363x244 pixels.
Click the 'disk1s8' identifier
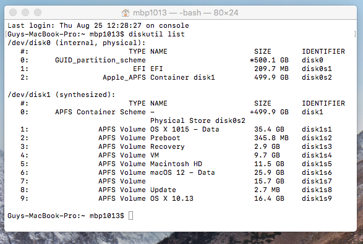pos(317,190)
